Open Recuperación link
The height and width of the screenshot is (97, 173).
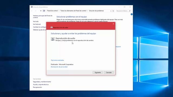[37, 87]
